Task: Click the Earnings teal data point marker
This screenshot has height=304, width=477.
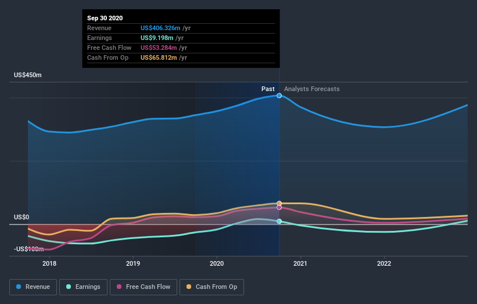Action: pos(279,221)
